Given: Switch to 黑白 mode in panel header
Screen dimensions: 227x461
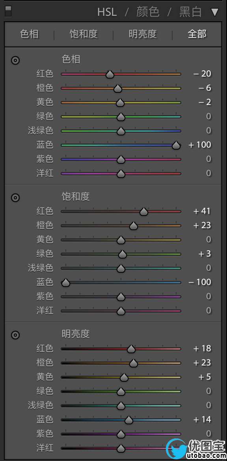Looking at the screenshot, I should (191, 12).
